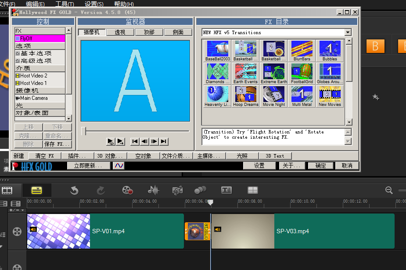The image size is (406, 270).
Task: Choose the Bubbles transition thumbnail
Action: click(330, 51)
